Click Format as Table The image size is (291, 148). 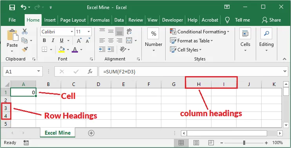tap(192, 41)
